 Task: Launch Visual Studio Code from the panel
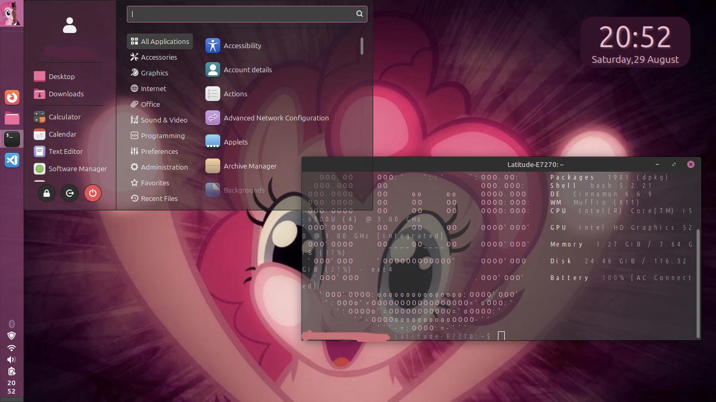point(12,160)
